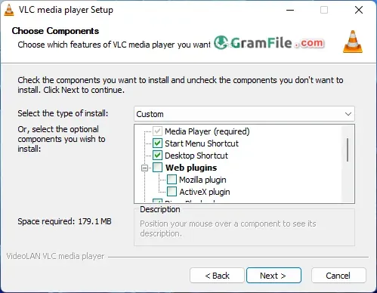
Task: Minimize the VLC setup window
Action: [290, 10]
